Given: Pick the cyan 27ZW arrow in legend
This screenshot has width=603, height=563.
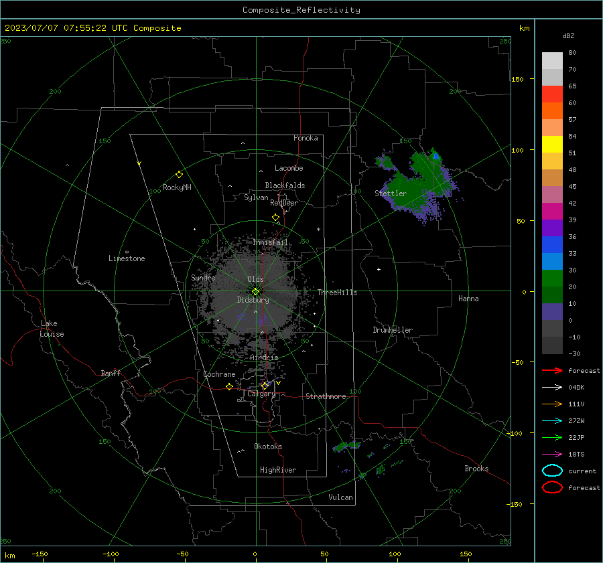Looking at the screenshot, I should (x=552, y=421).
